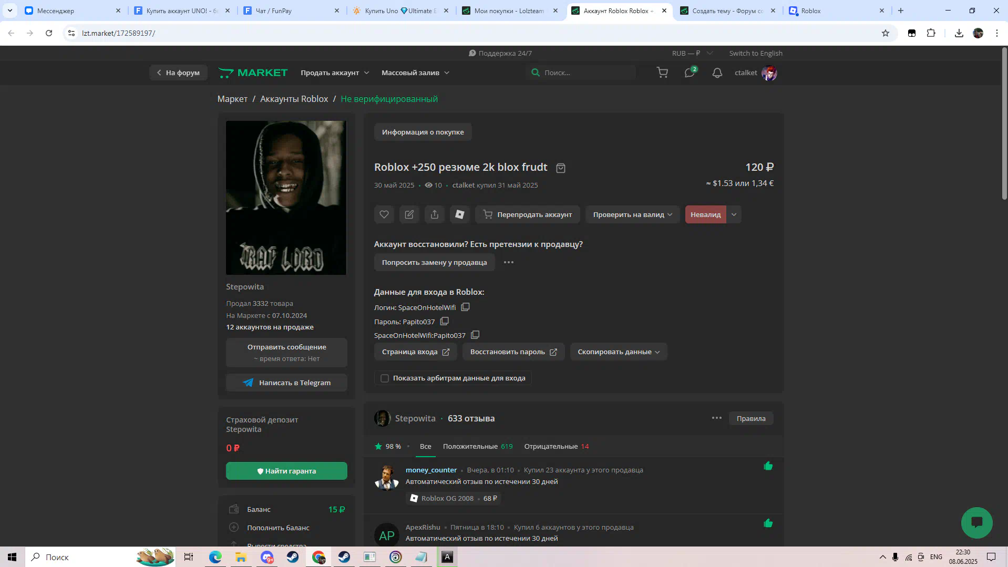Screen dimensions: 1008x567
Task: Select Отрицательные 14 reviews tab
Action: [x=557, y=447]
